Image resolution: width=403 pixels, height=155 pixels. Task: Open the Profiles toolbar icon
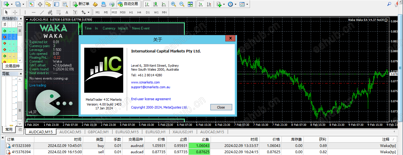coord(18,4)
